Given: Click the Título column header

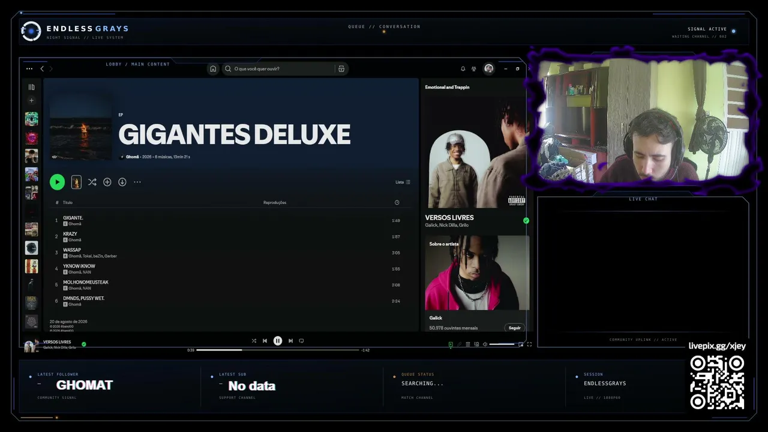Looking at the screenshot, I should tap(68, 203).
